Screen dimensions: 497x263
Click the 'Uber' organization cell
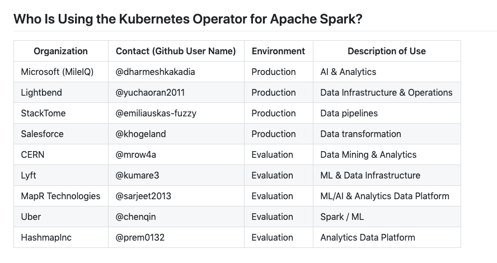click(61, 217)
